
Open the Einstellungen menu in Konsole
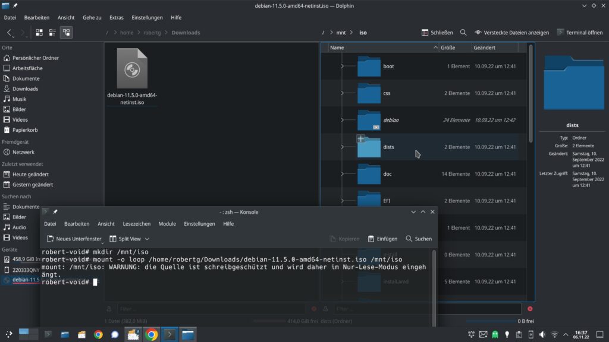[199, 224]
